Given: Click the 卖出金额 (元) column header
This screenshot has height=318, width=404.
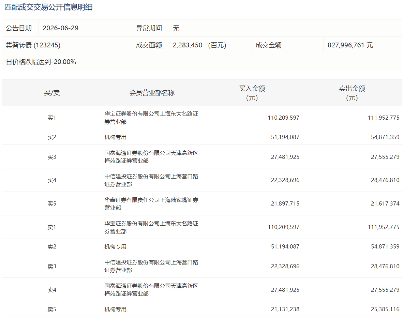Looking at the screenshot, I should (x=352, y=93).
